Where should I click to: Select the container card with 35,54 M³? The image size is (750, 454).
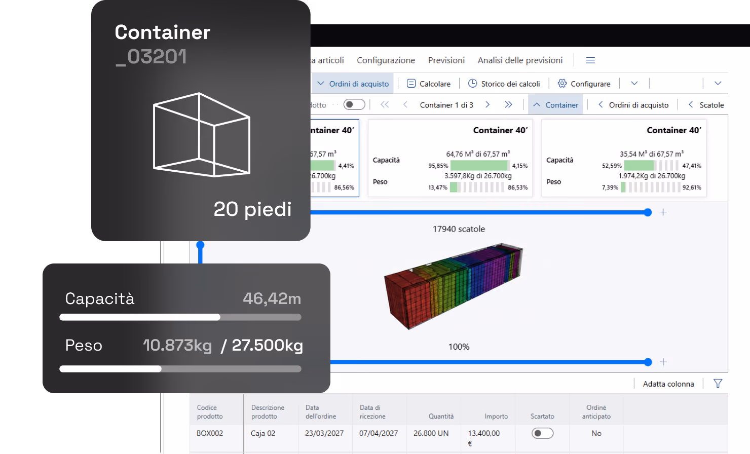(624, 158)
